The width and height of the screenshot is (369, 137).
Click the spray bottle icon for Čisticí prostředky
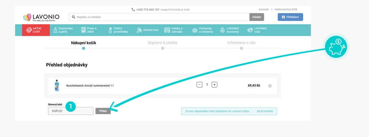(x=110, y=30)
